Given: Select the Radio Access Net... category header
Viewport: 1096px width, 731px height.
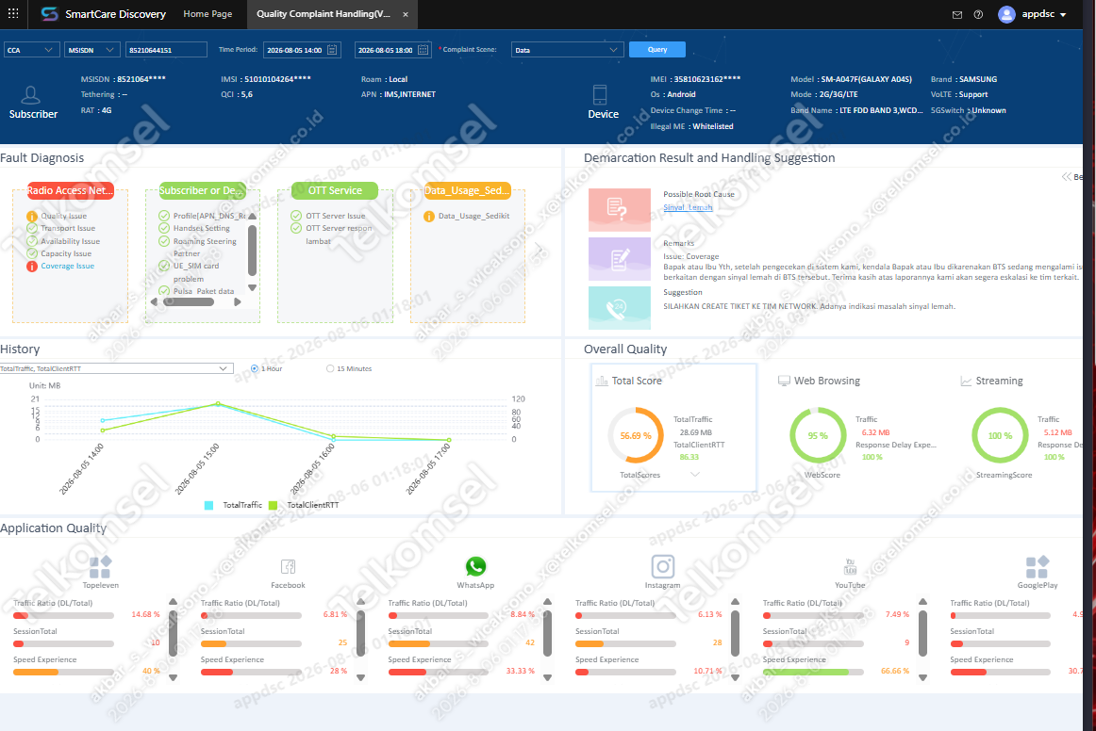Looking at the screenshot, I should point(70,190).
